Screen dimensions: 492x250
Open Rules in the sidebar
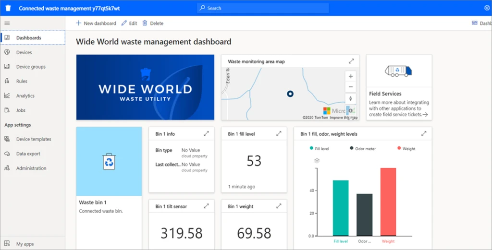click(x=33, y=81)
